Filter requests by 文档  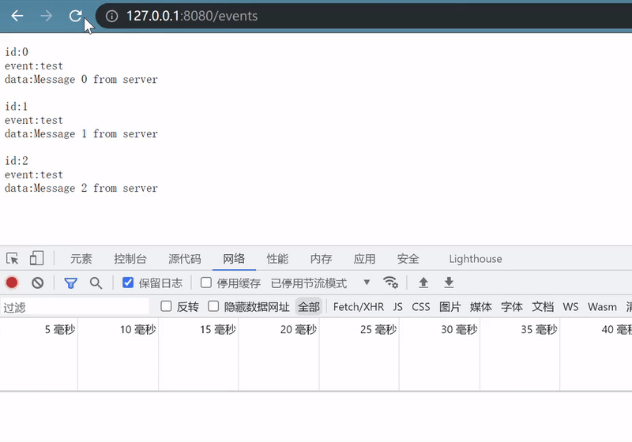coord(543,307)
